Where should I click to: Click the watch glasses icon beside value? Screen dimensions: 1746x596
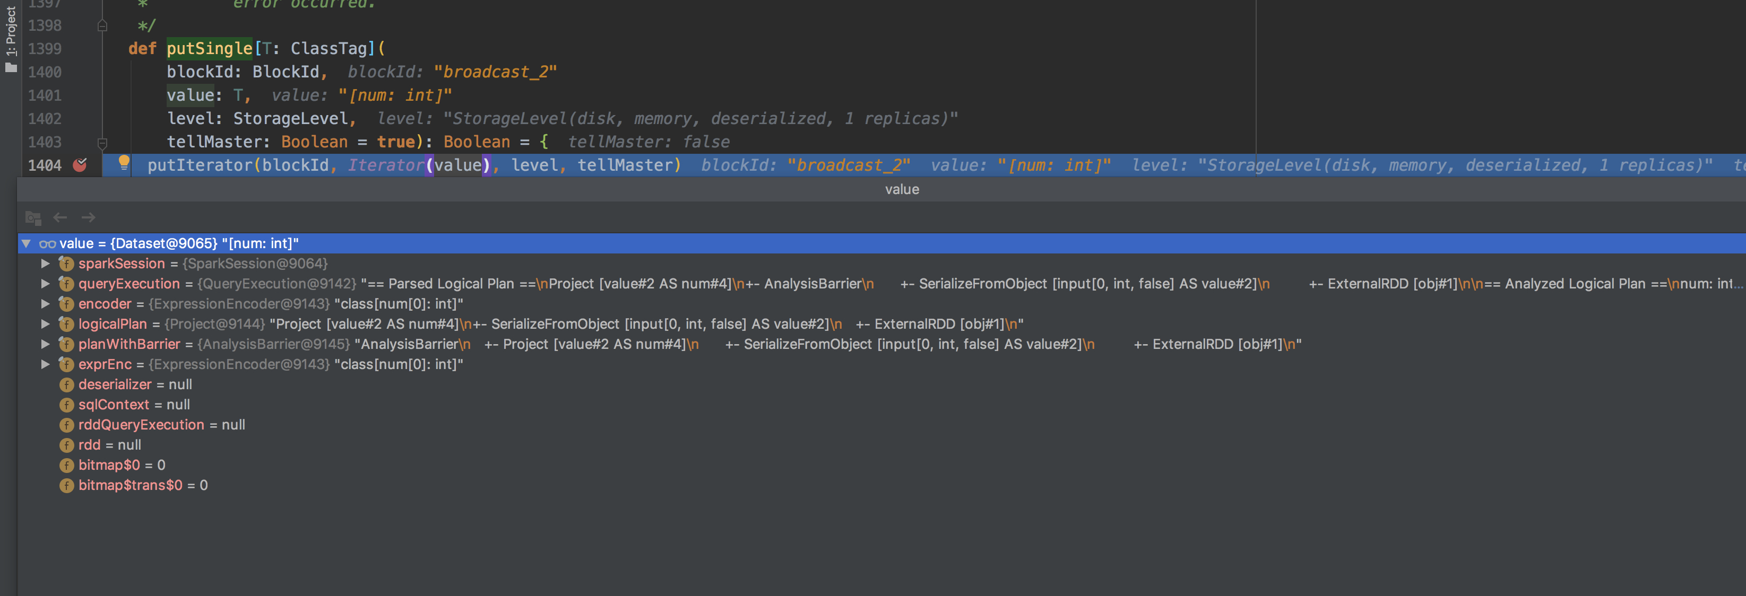pos(47,244)
